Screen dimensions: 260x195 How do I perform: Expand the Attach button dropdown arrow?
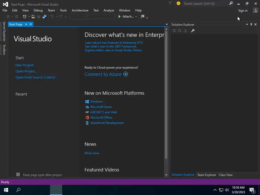[136, 17]
